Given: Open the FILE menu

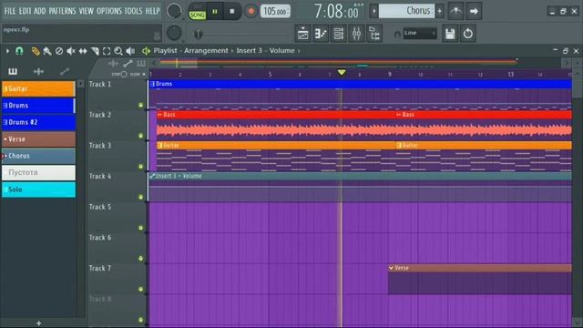Looking at the screenshot, I should (x=10, y=11).
